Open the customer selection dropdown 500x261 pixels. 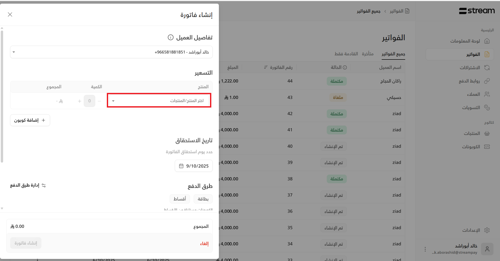pyautogui.click(x=111, y=52)
